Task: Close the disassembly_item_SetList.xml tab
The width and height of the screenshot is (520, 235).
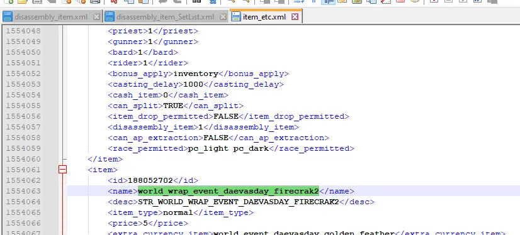Action: pos(223,16)
